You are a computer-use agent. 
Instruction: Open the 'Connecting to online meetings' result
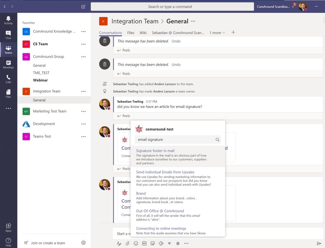178,230
